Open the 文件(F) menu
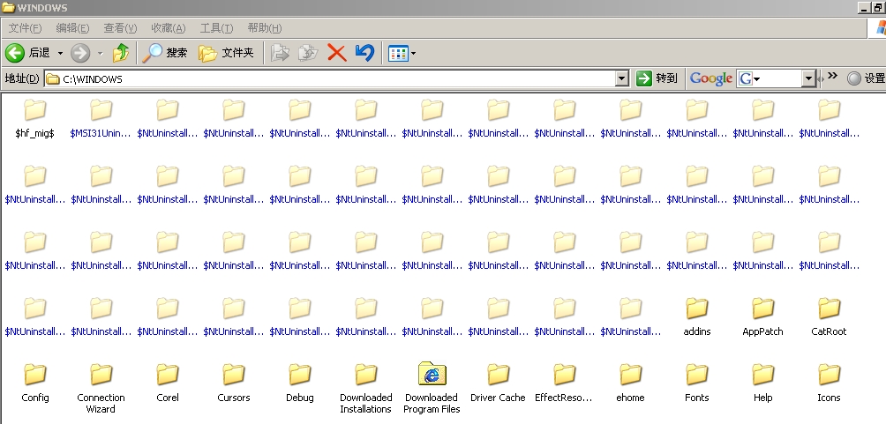The height and width of the screenshot is (424, 886). tap(25, 27)
